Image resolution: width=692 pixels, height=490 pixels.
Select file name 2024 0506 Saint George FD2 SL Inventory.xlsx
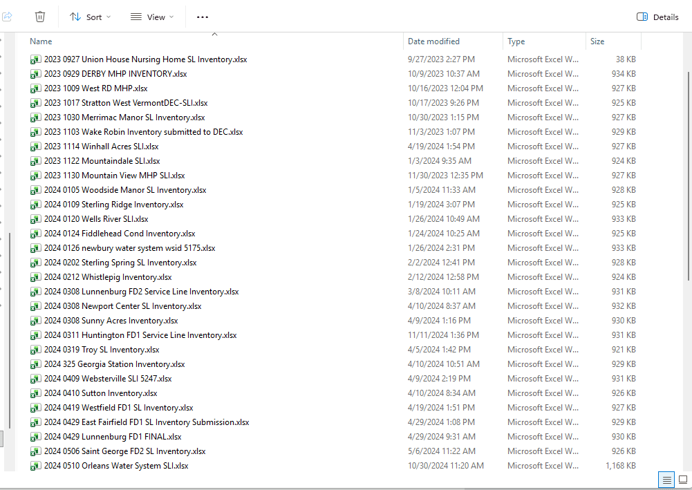click(125, 451)
